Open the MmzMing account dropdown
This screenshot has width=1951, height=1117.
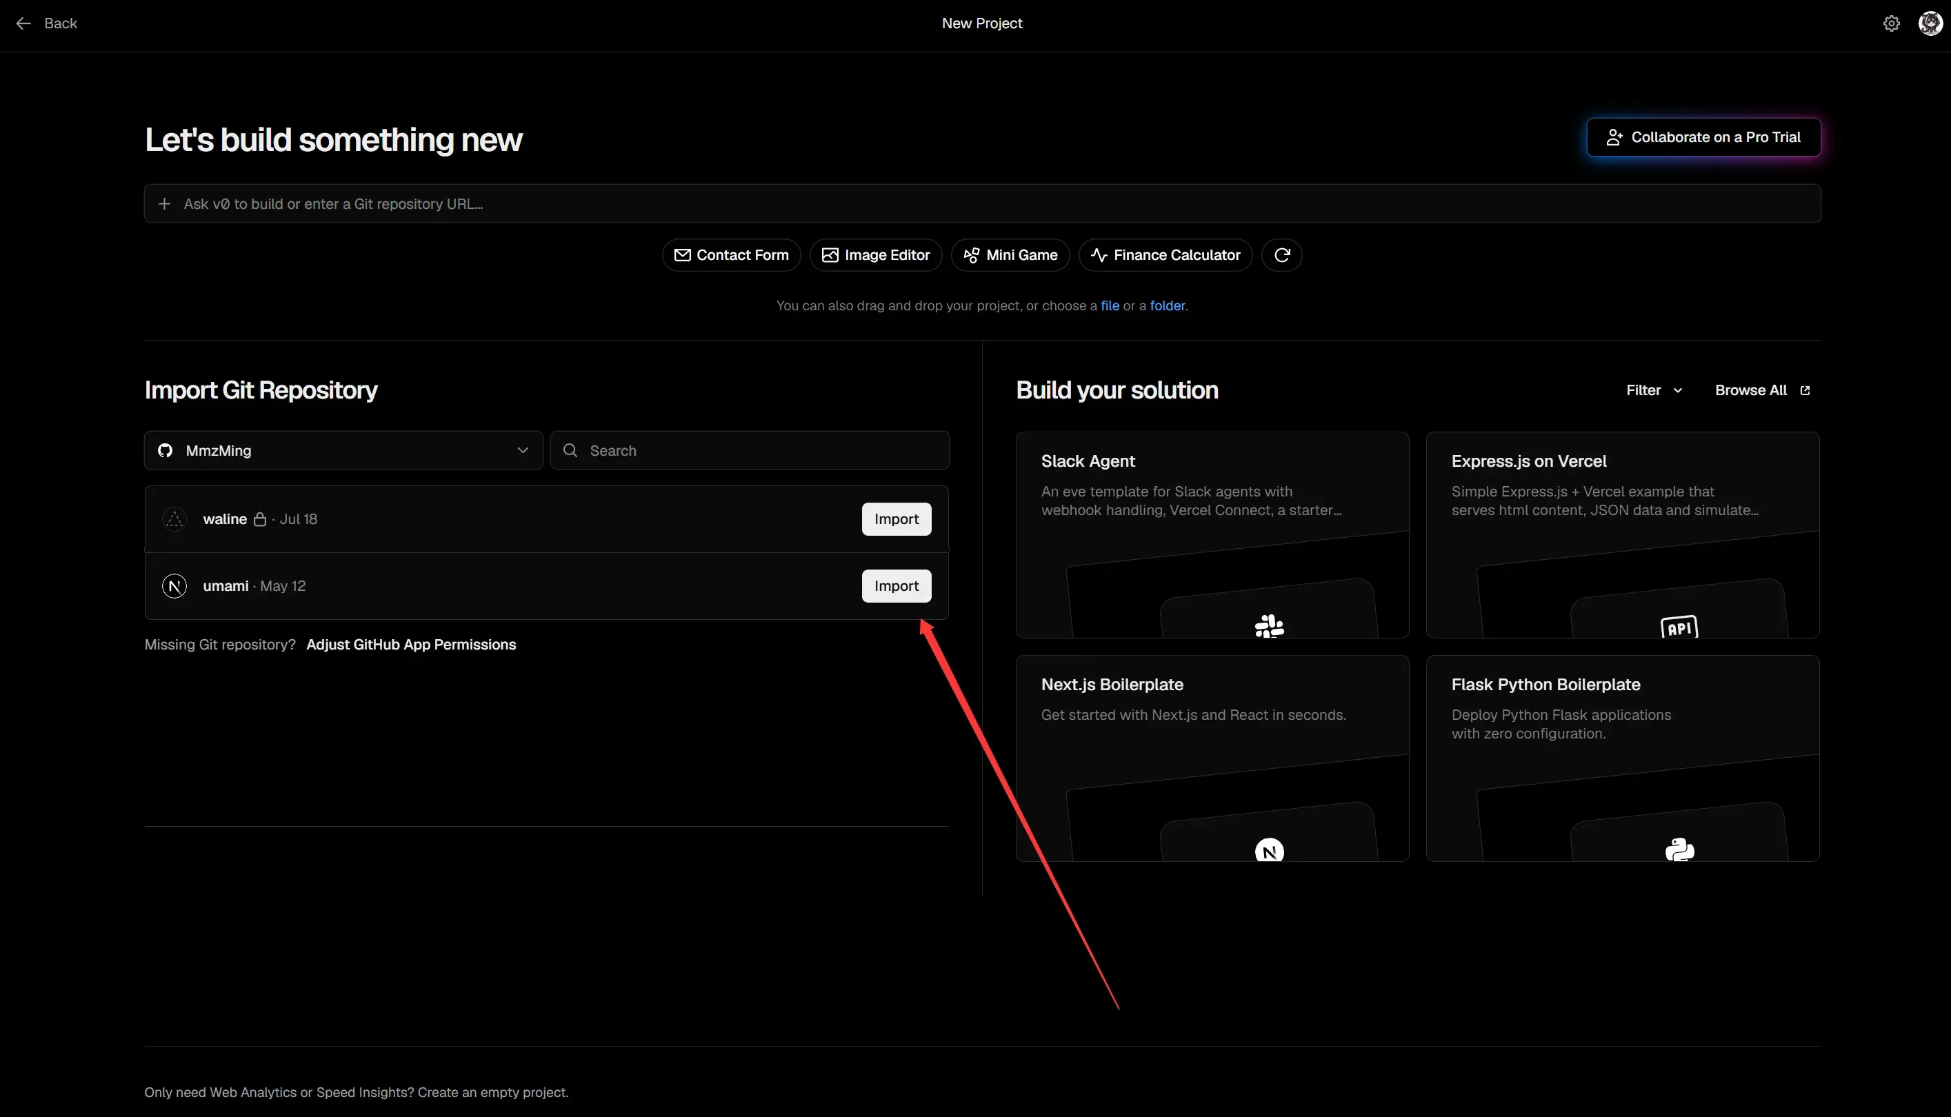tap(343, 450)
